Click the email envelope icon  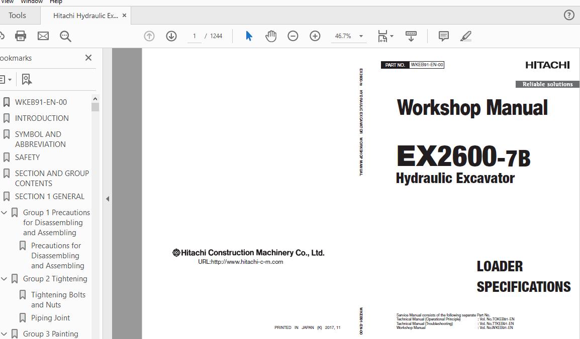point(43,36)
